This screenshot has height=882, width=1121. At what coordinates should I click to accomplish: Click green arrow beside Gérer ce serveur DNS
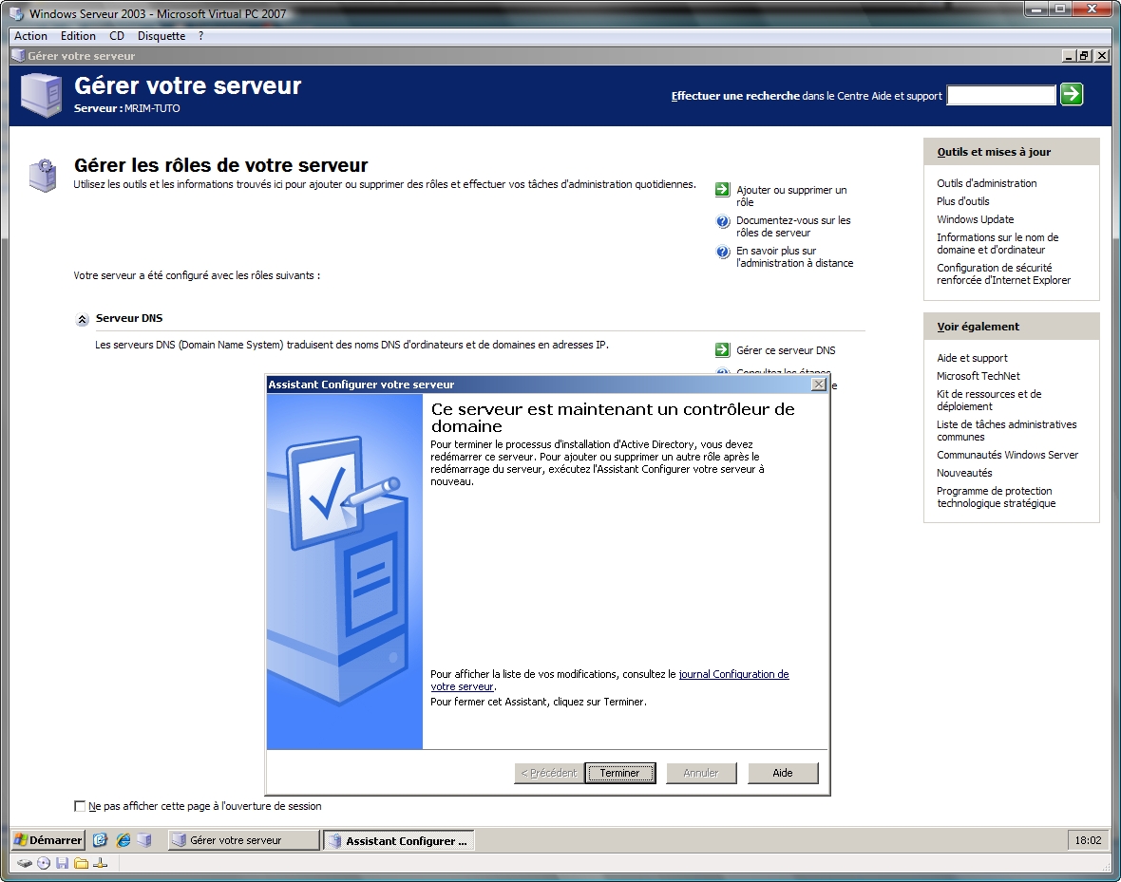pos(722,350)
